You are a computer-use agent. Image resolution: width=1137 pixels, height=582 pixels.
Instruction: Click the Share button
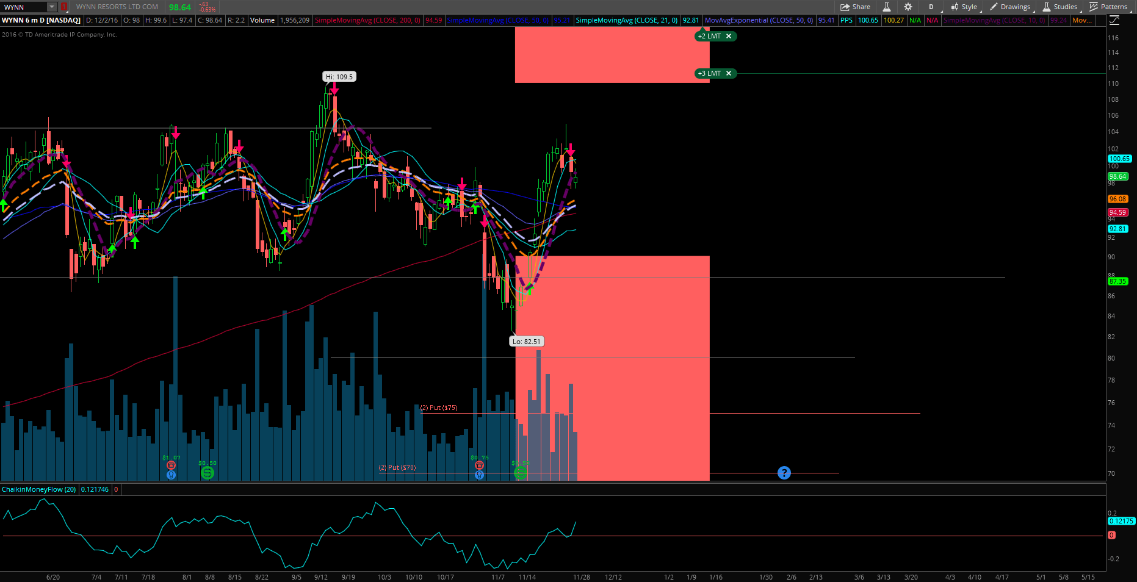tap(855, 7)
